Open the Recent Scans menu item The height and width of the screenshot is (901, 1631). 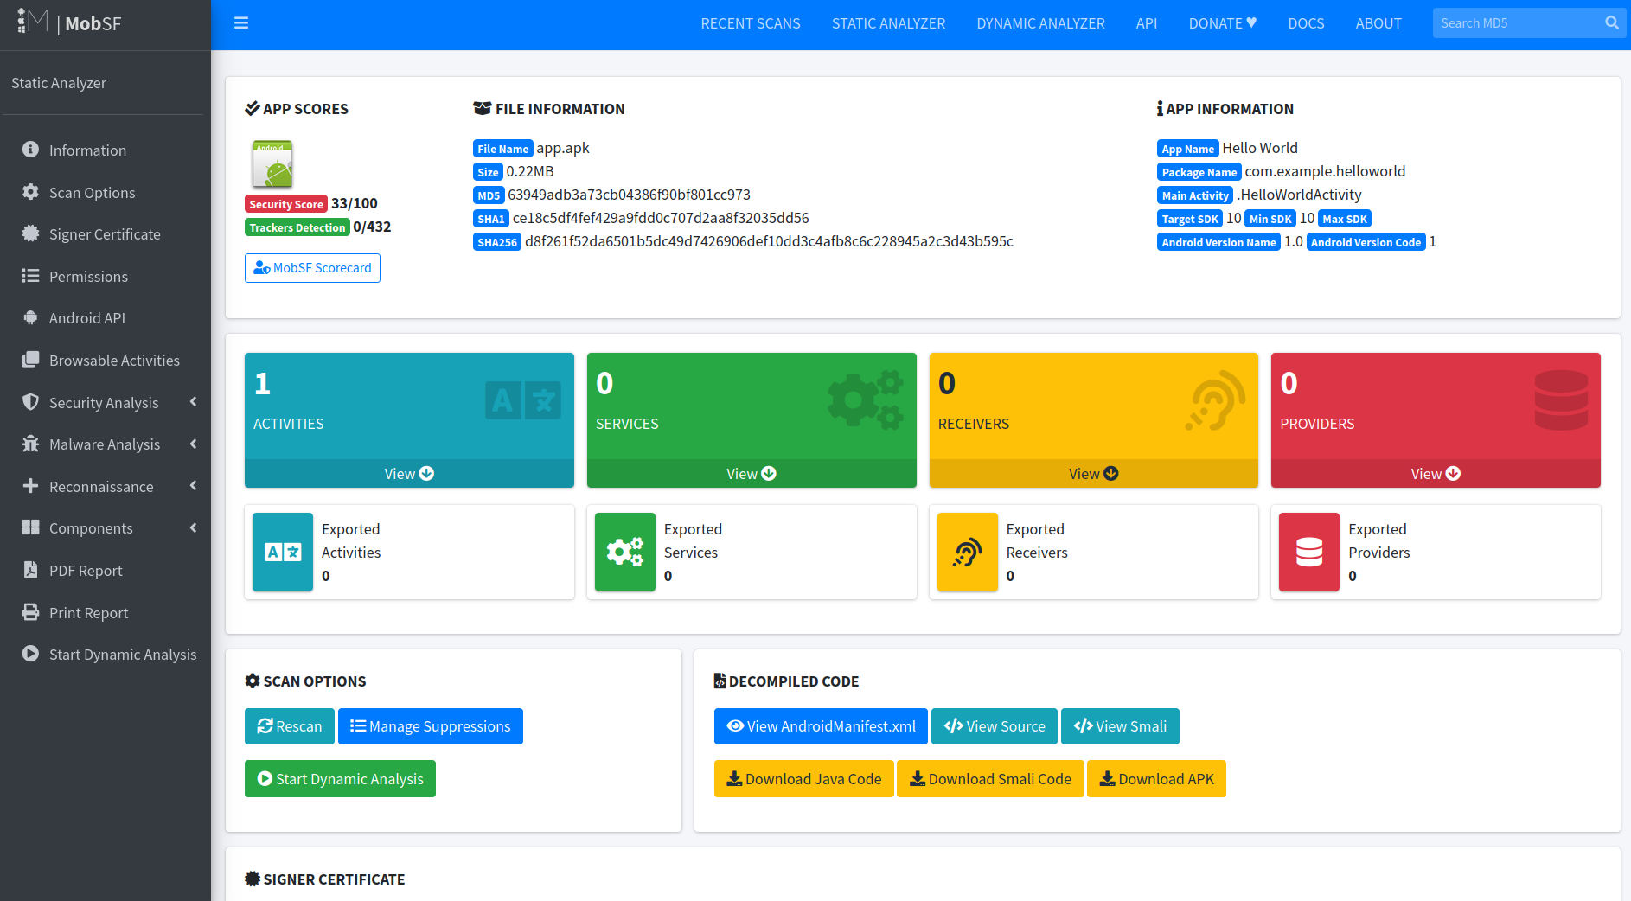[x=750, y=23]
